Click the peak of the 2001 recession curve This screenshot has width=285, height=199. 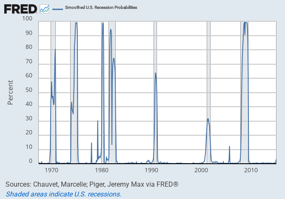click(x=208, y=119)
